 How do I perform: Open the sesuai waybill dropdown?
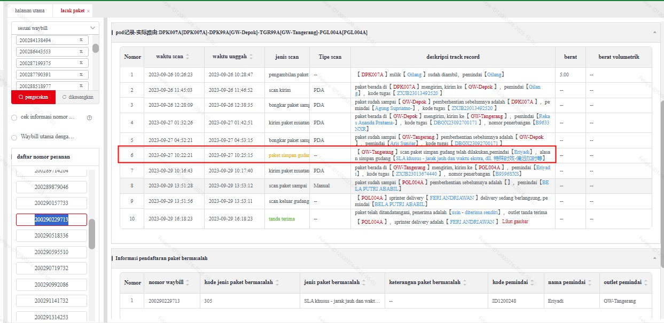[x=55, y=28]
